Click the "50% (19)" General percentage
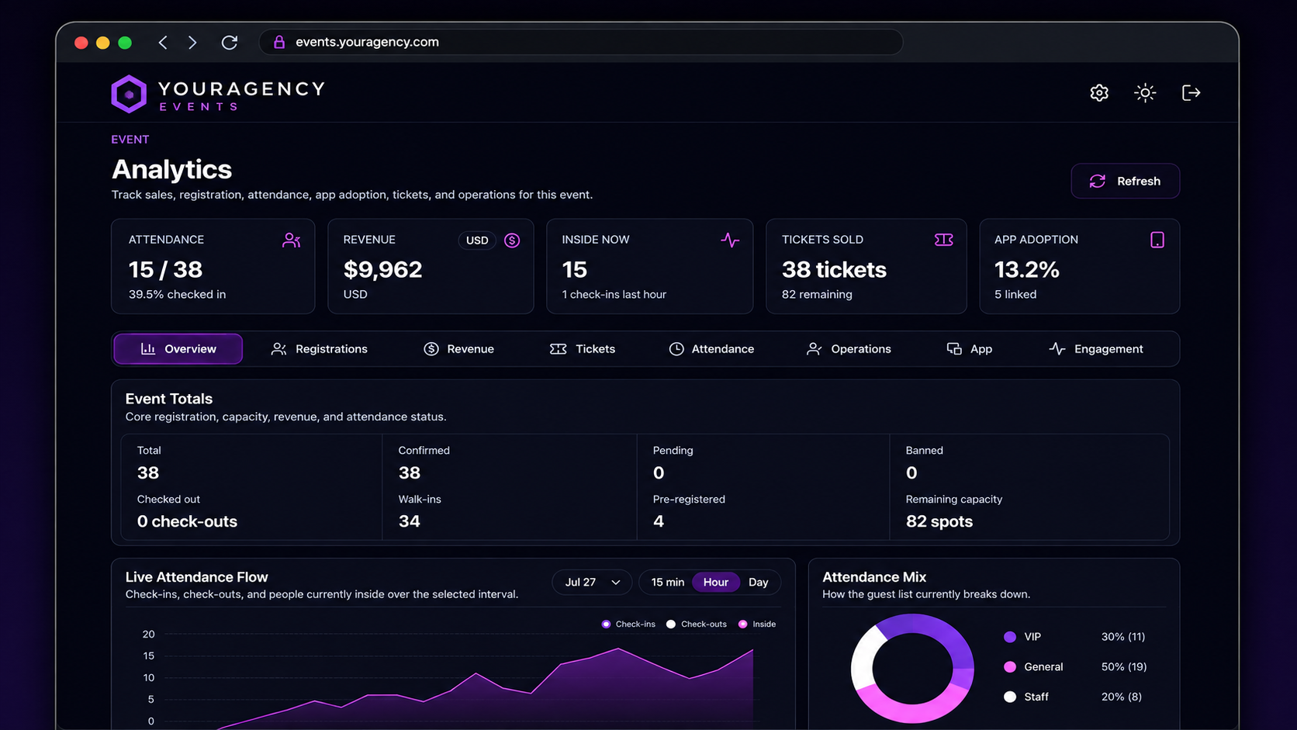 [x=1124, y=667]
